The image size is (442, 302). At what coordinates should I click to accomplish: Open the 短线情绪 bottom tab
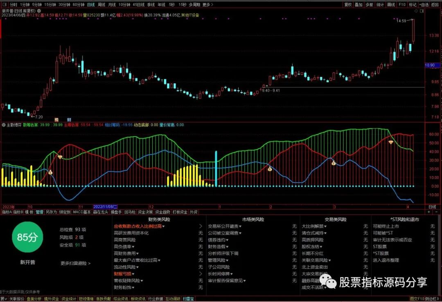[x=86, y=299]
